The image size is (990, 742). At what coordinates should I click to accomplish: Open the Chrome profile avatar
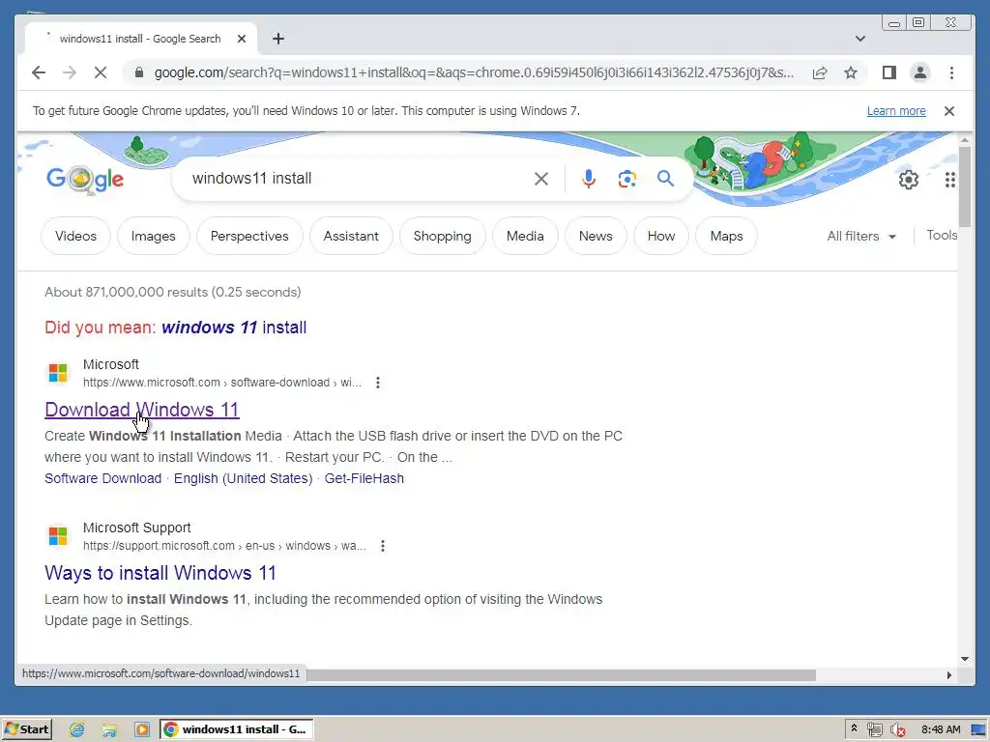(920, 72)
